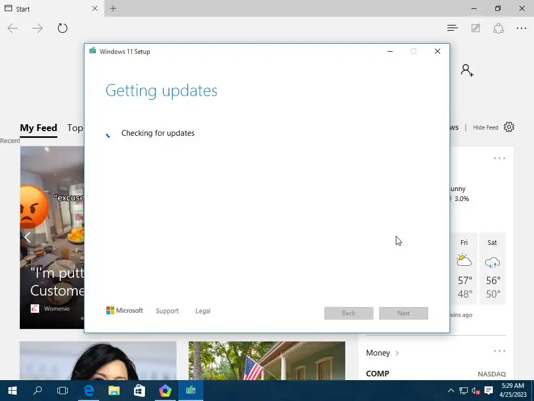Click Hide Feed link
The image size is (534, 401).
tap(486, 127)
